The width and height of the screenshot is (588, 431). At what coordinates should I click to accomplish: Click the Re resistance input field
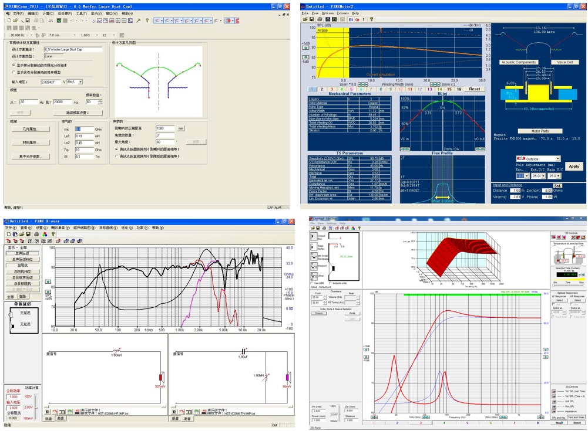point(85,129)
